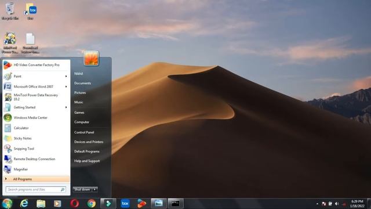Open Nikhil user folder

79,74
